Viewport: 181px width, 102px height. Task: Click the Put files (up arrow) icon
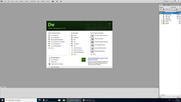click(x=169, y=9)
